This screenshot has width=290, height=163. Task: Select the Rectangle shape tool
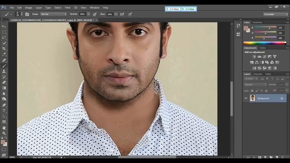point(4,122)
